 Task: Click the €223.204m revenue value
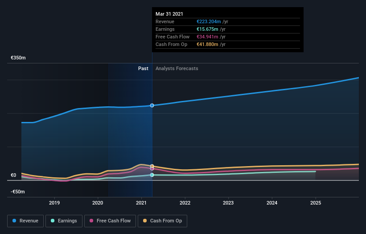point(209,21)
